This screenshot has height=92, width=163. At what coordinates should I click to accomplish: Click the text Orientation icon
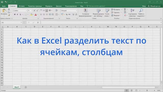tap(50, 10)
